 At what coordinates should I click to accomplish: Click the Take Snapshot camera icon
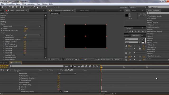(76, 59)
